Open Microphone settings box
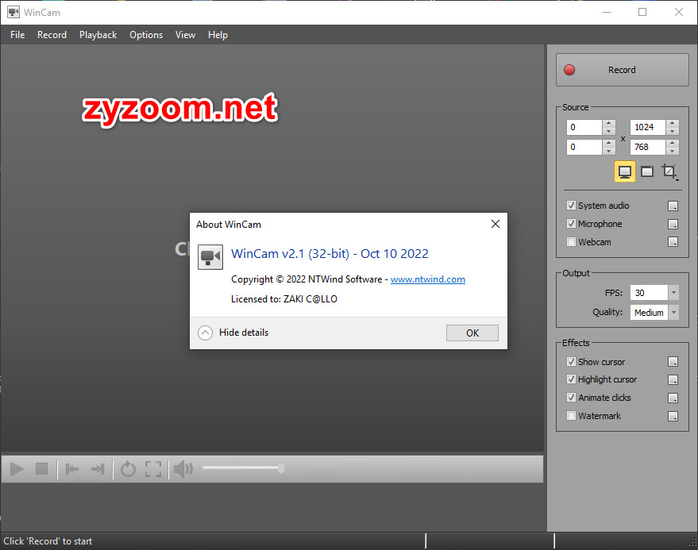Viewport: 698px width, 550px height. pos(673,224)
